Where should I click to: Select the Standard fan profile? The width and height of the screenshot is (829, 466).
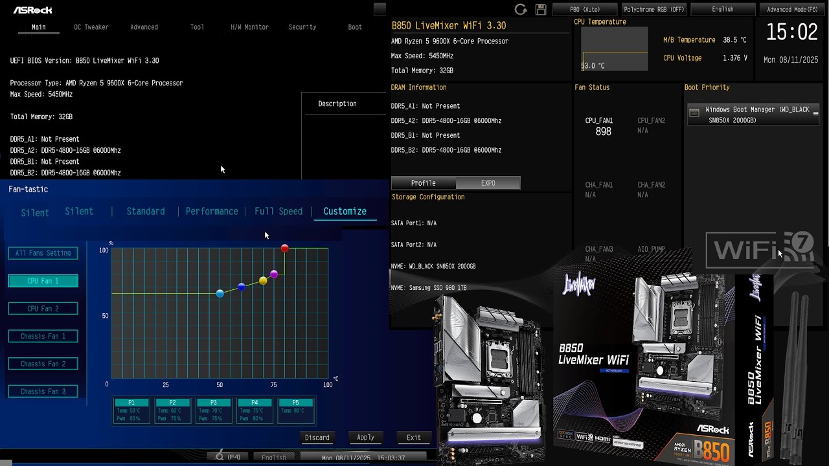pyautogui.click(x=146, y=212)
